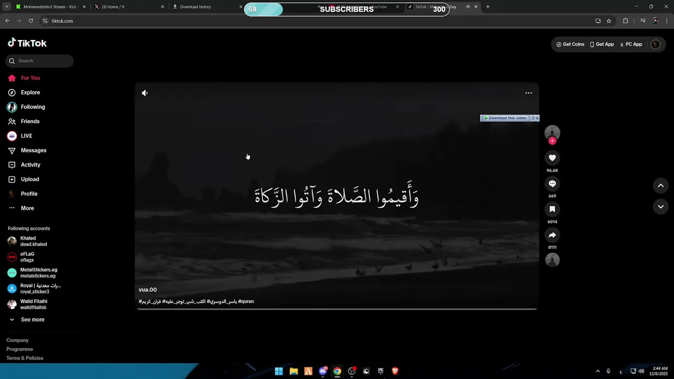Switch to the Mohamedeldin3 Stream Kick tab
This screenshot has height=379, width=674.
(x=50, y=7)
